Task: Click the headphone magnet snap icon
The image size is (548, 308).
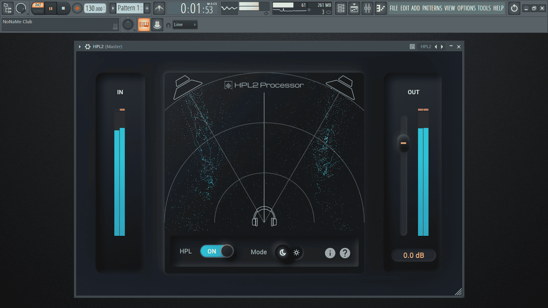Action: [x=168, y=25]
